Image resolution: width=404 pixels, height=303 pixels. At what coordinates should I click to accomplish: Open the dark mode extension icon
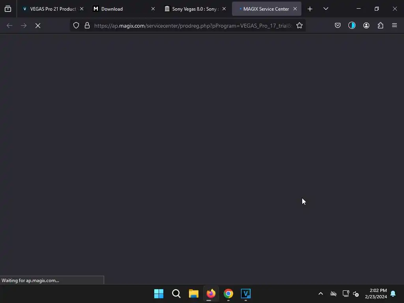tap(352, 25)
